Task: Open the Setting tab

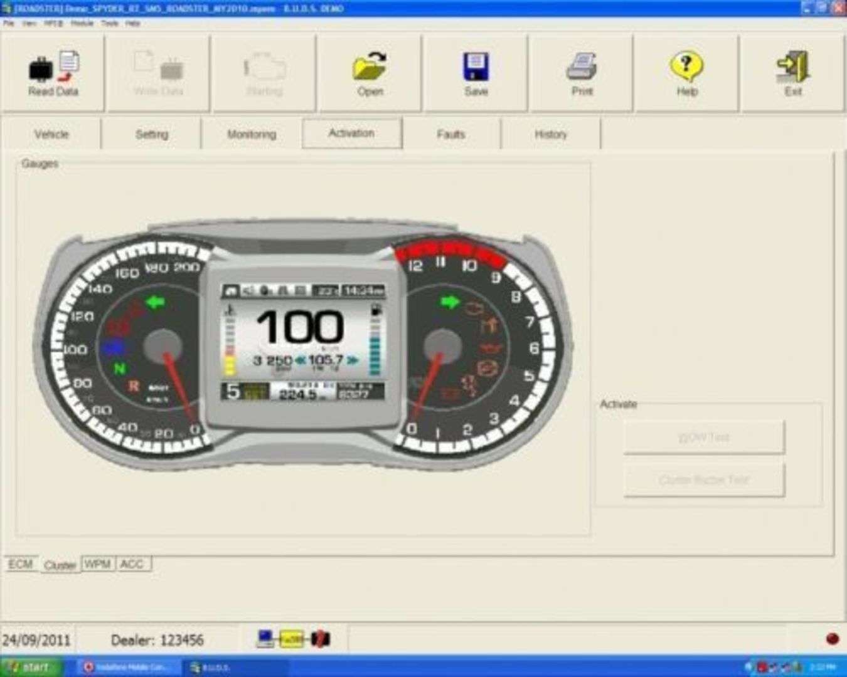Action: [151, 134]
